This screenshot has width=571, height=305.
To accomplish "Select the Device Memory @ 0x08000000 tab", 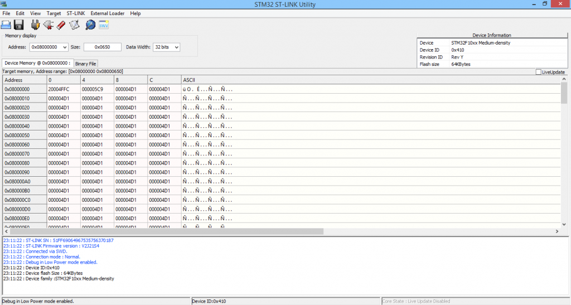I will point(37,63).
